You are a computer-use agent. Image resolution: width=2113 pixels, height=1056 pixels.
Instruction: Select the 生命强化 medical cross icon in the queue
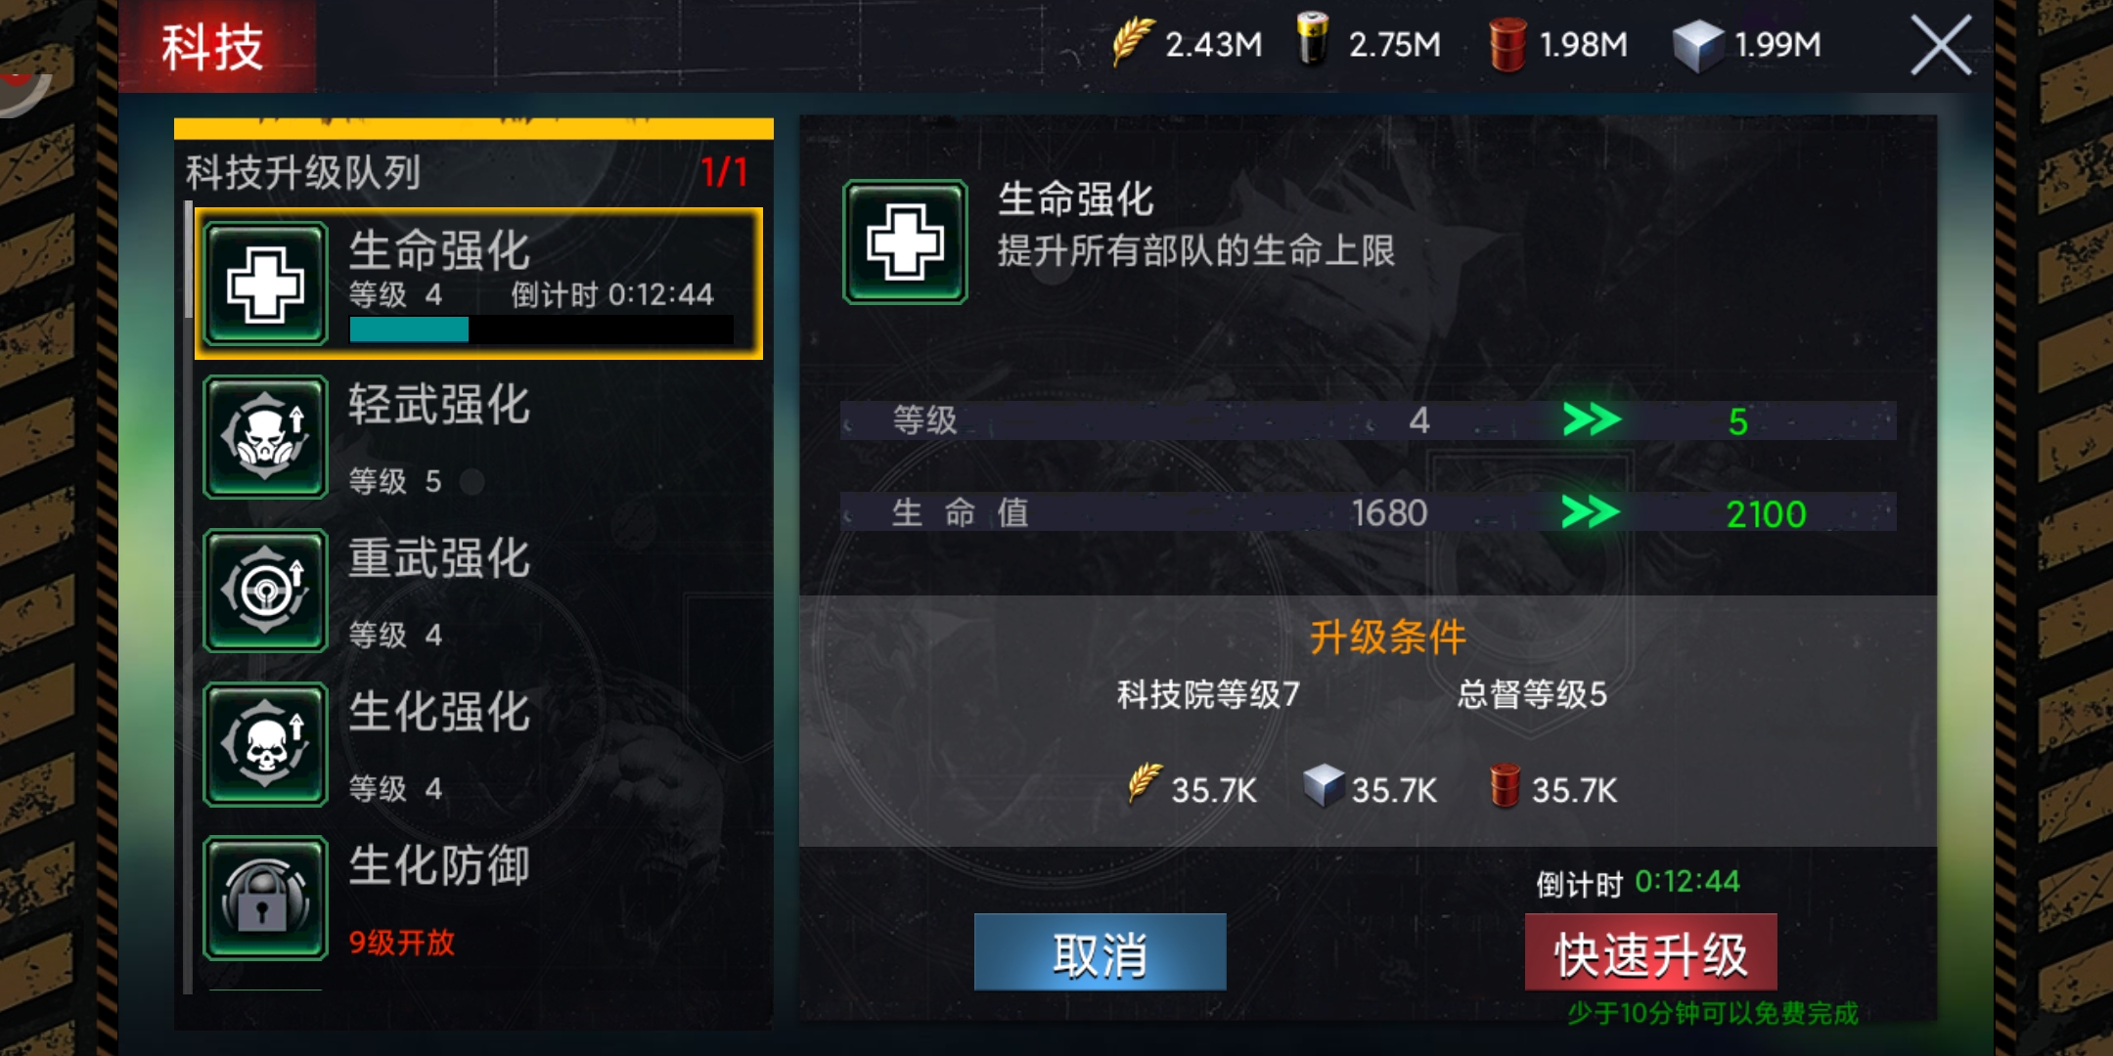[x=265, y=284]
